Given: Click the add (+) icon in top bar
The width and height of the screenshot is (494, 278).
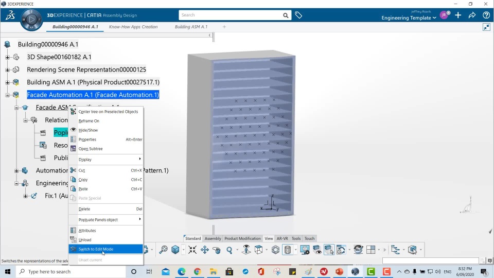Looking at the screenshot, I should [458, 15].
